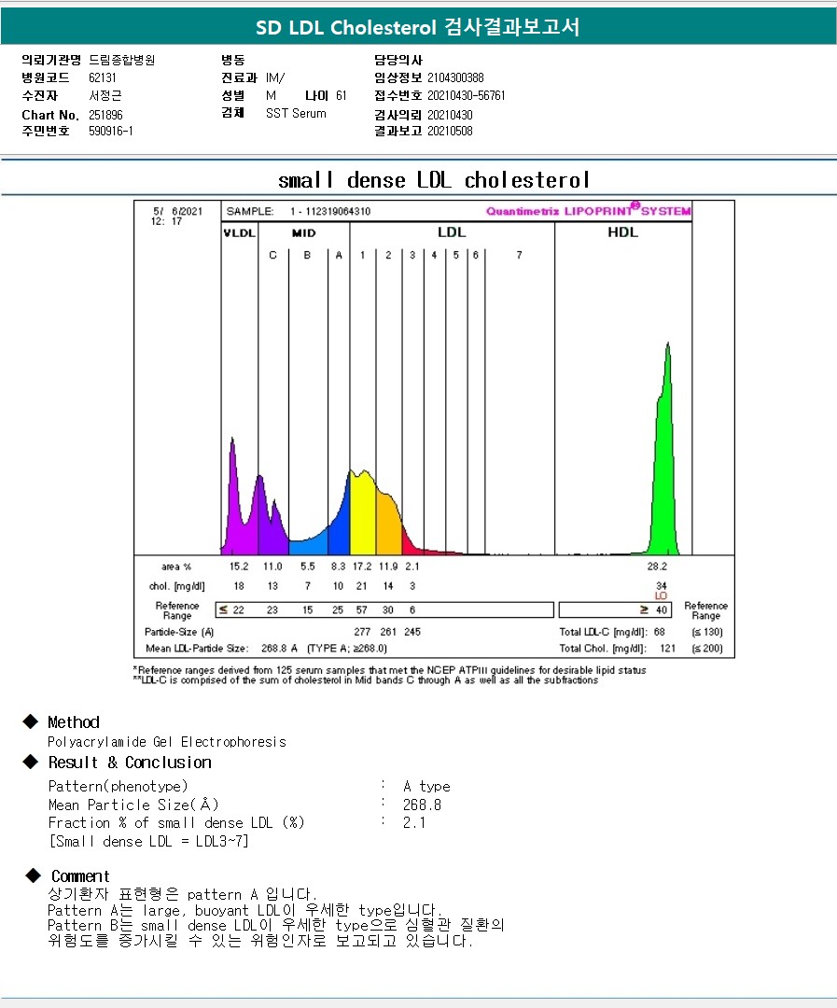Click the report title header bar
837x1008 pixels.
click(418, 27)
